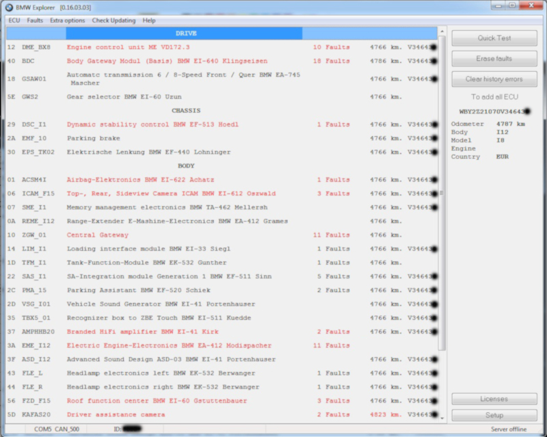The width and height of the screenshot is (547, 437).
Task: Click Clear history errors button
Action: tap(494, 79)
